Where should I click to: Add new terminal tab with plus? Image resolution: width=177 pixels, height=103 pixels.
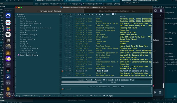(151, 11)
